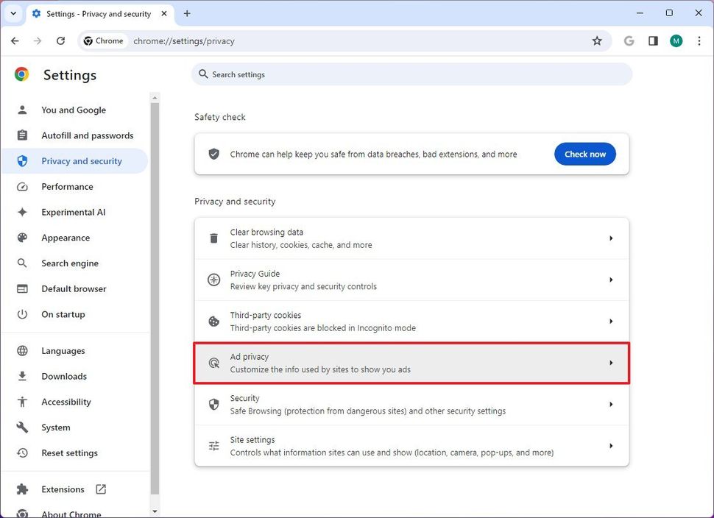This screenshot has height=518, width=714.
Task: Open the Security settings chevron
Action: [610, 404]
